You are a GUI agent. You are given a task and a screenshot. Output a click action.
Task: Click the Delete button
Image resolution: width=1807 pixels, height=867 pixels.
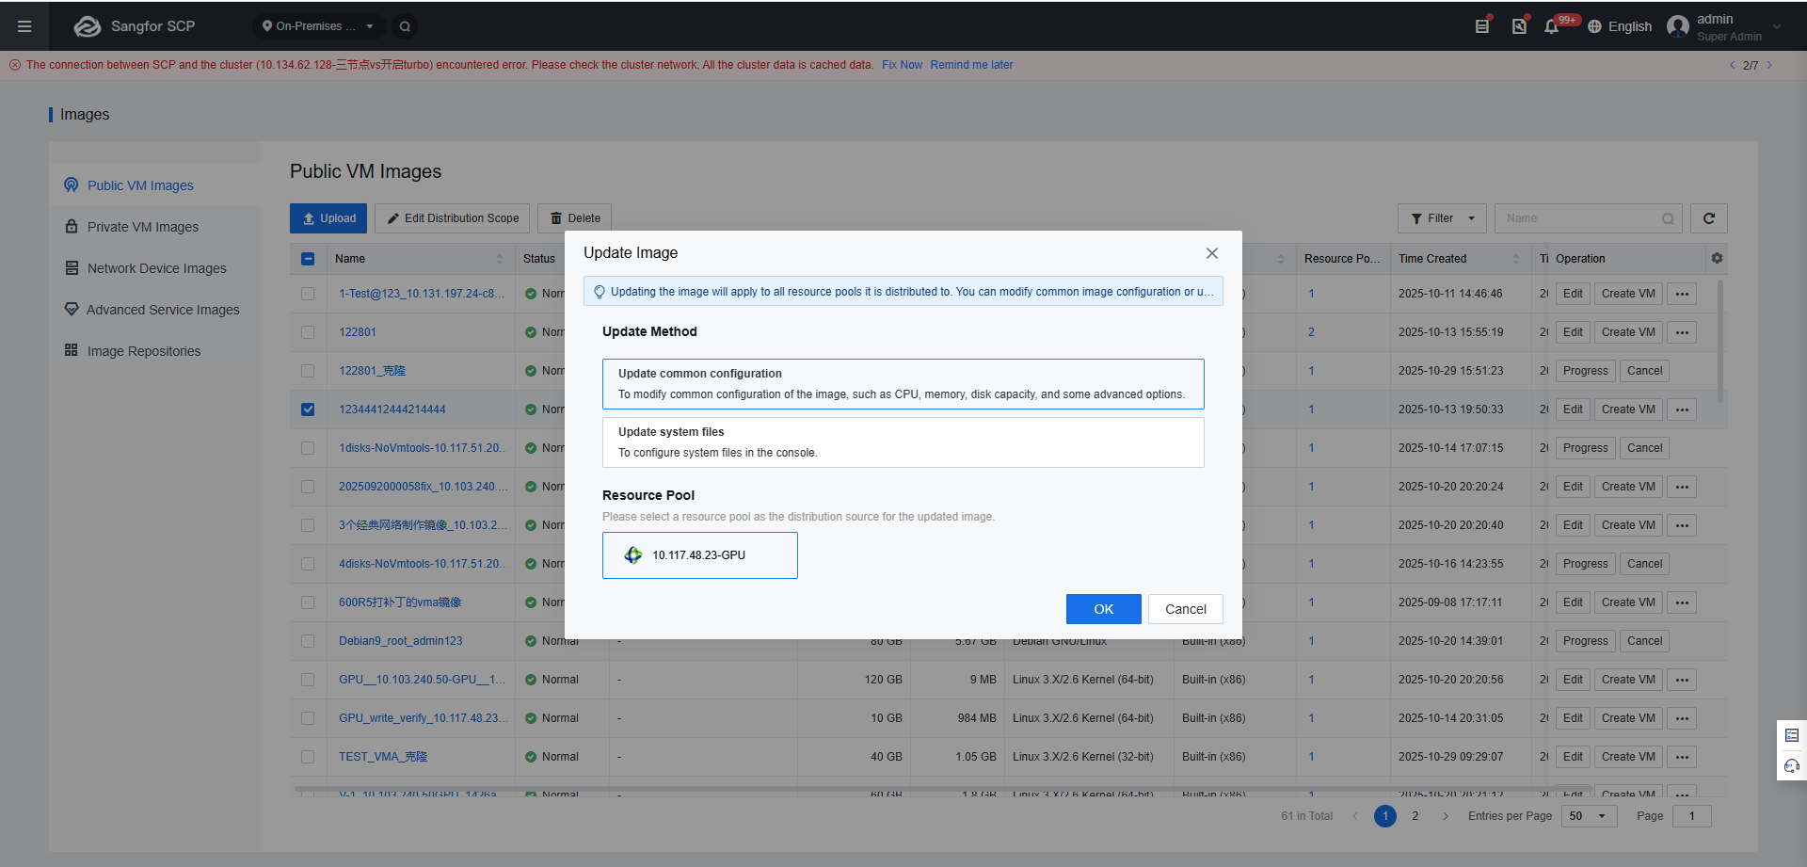575,218
